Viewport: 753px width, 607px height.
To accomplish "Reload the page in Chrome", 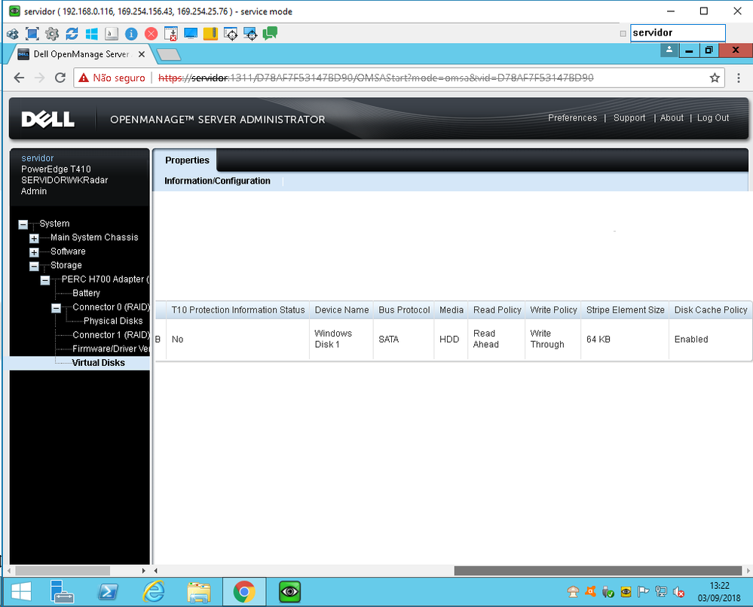I will pyautogui.click(x=60, y=78).
